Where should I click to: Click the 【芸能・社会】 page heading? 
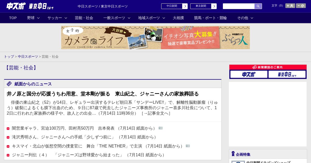coord(21,68)
